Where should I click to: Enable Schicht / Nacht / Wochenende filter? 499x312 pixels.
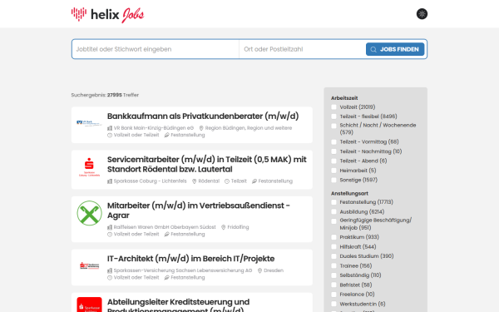(333, 126)
